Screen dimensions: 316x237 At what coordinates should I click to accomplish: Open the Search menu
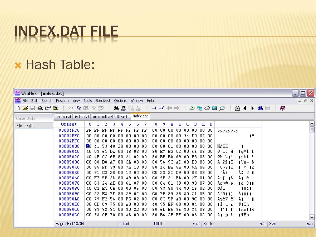(x=47, y=100)
